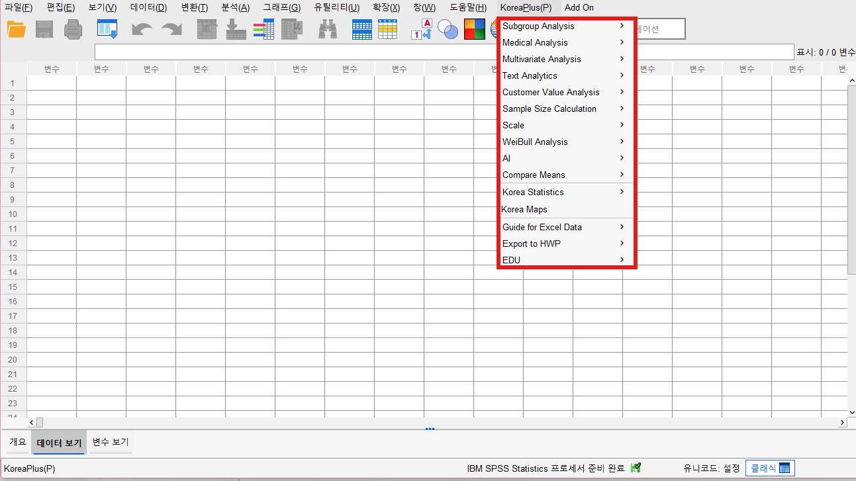Click the print icon in the toolbar
This screenshot has height=481, width=856.
point(73,29)
